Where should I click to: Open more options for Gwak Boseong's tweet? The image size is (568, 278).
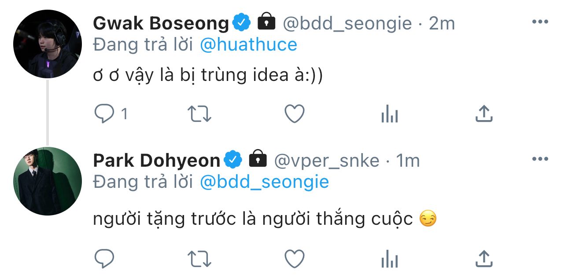point(540,22)
